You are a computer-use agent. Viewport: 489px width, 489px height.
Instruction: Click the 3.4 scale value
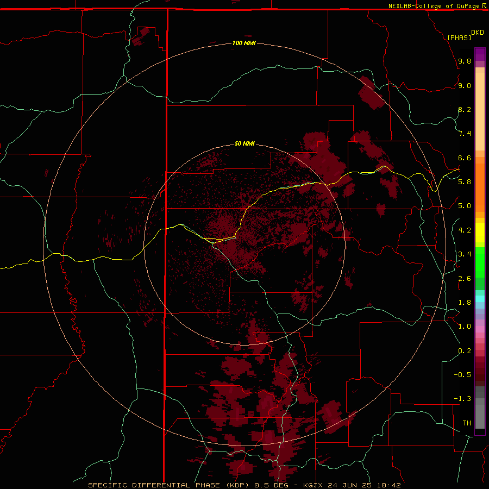[x=465, y=254]
